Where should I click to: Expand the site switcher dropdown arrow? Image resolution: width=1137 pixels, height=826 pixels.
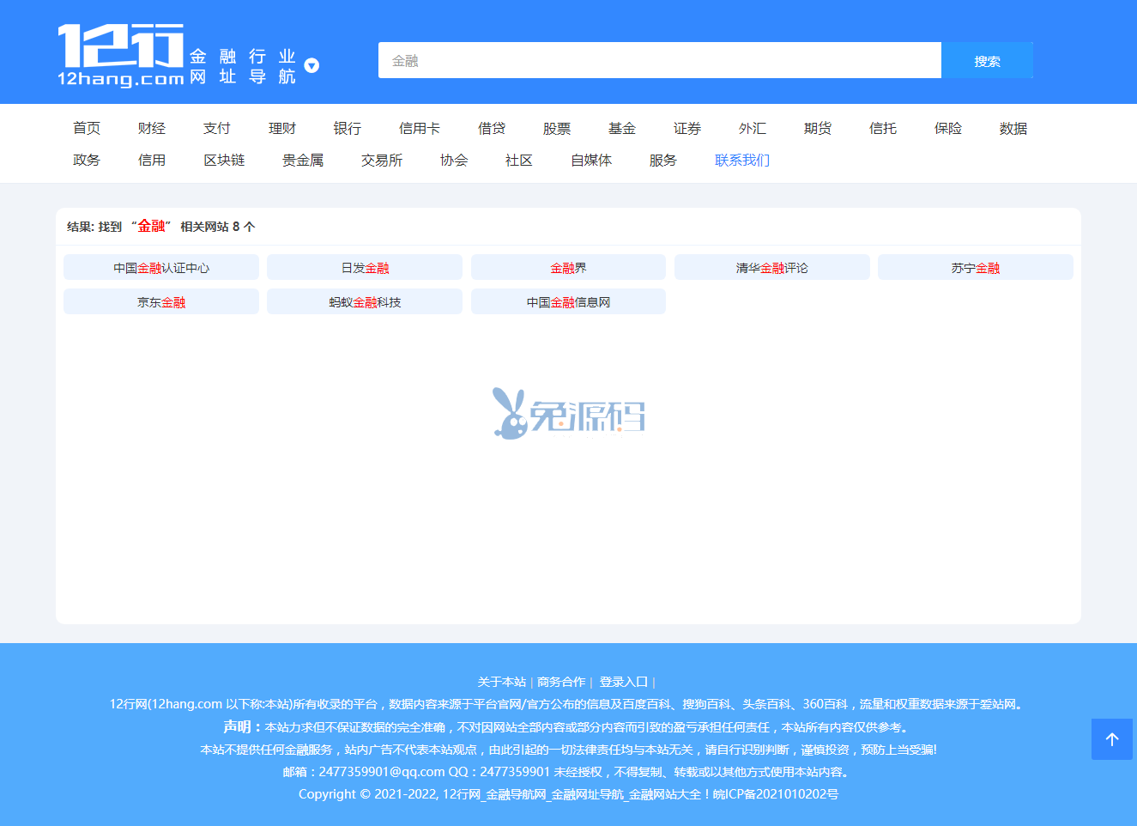pos(312,65)
